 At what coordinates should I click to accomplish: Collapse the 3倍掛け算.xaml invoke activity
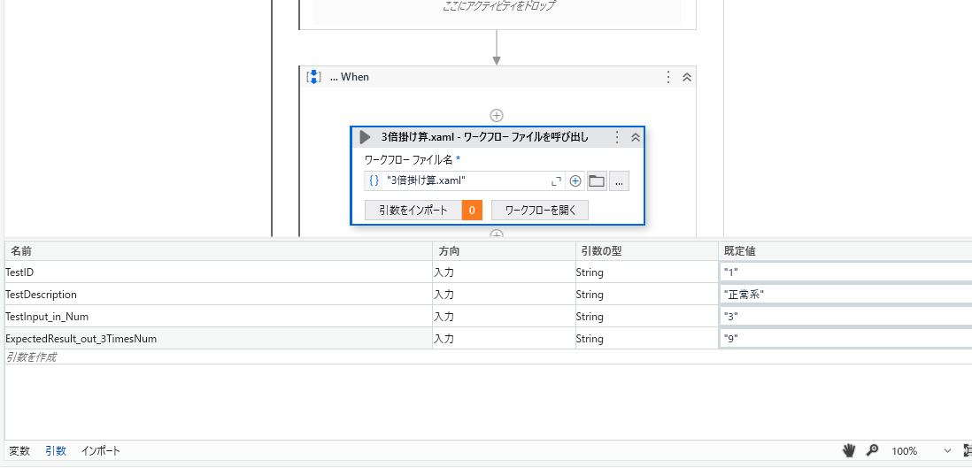coord(636,138)
